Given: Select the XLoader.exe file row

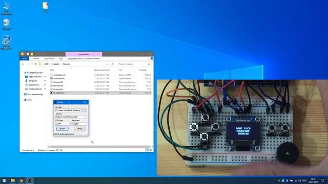Looking at the screenshot, I should pos(100,93).
